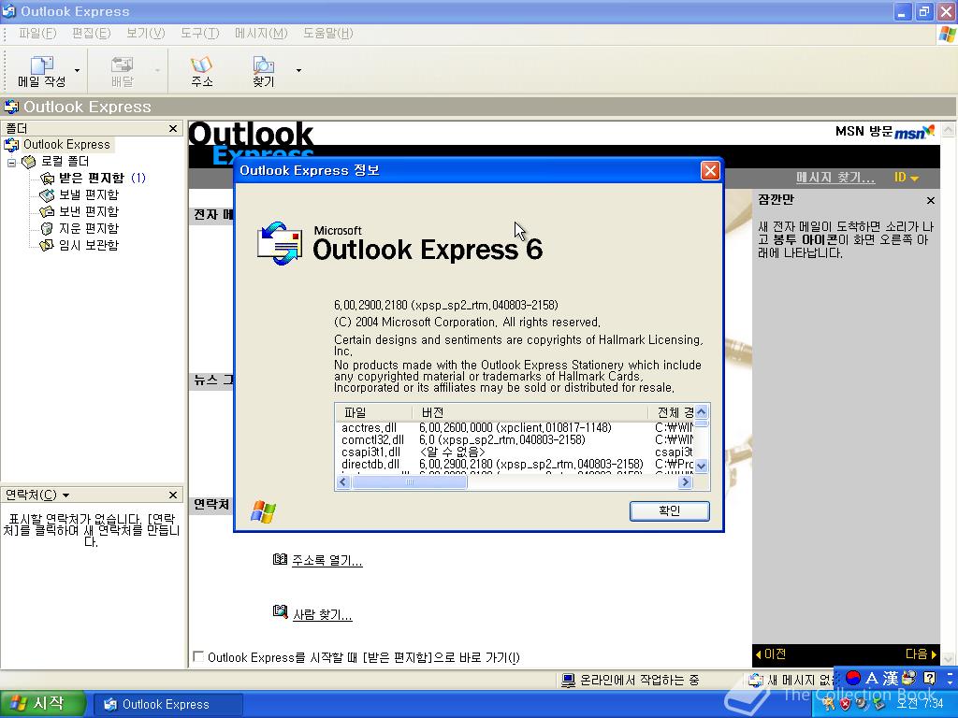The width and height of the screenshot is (958, 718).
Task: Click file list vertical scrollbar down arrow
Action: [702, 466]
